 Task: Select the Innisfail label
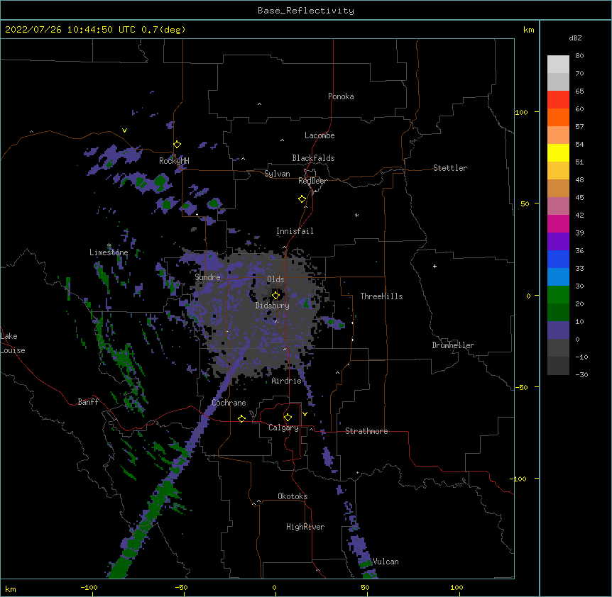[295, 231]
